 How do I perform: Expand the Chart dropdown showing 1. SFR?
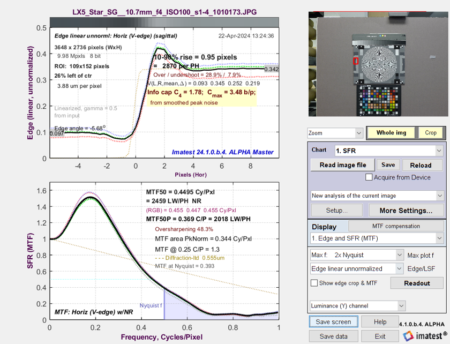click(x=388, y=151)
